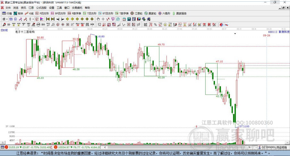Viewport: 290px width, 156px height.
Task: Open the 资讯 menu
Action: [23, 8]
